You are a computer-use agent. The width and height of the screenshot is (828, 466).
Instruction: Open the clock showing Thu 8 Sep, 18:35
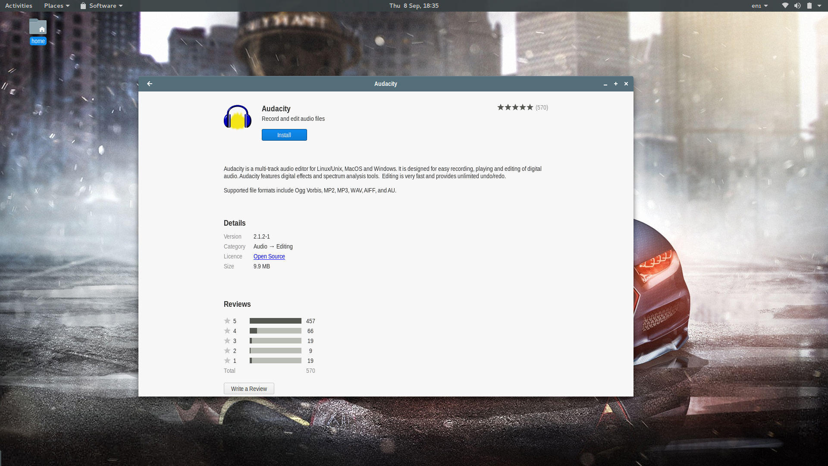tap(414, 6)
